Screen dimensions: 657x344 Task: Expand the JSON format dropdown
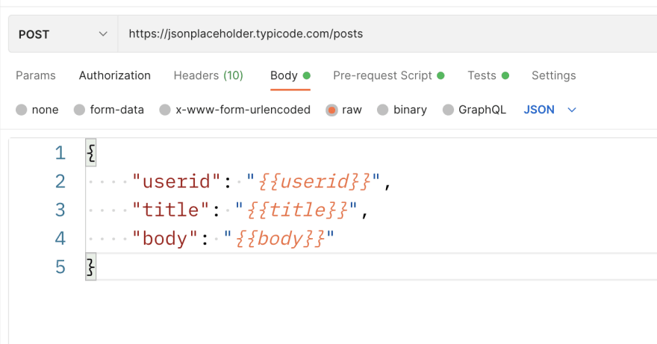point(549,110)
